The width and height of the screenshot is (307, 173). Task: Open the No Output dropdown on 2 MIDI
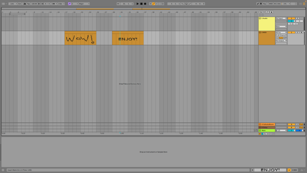(x=281, y=41)
